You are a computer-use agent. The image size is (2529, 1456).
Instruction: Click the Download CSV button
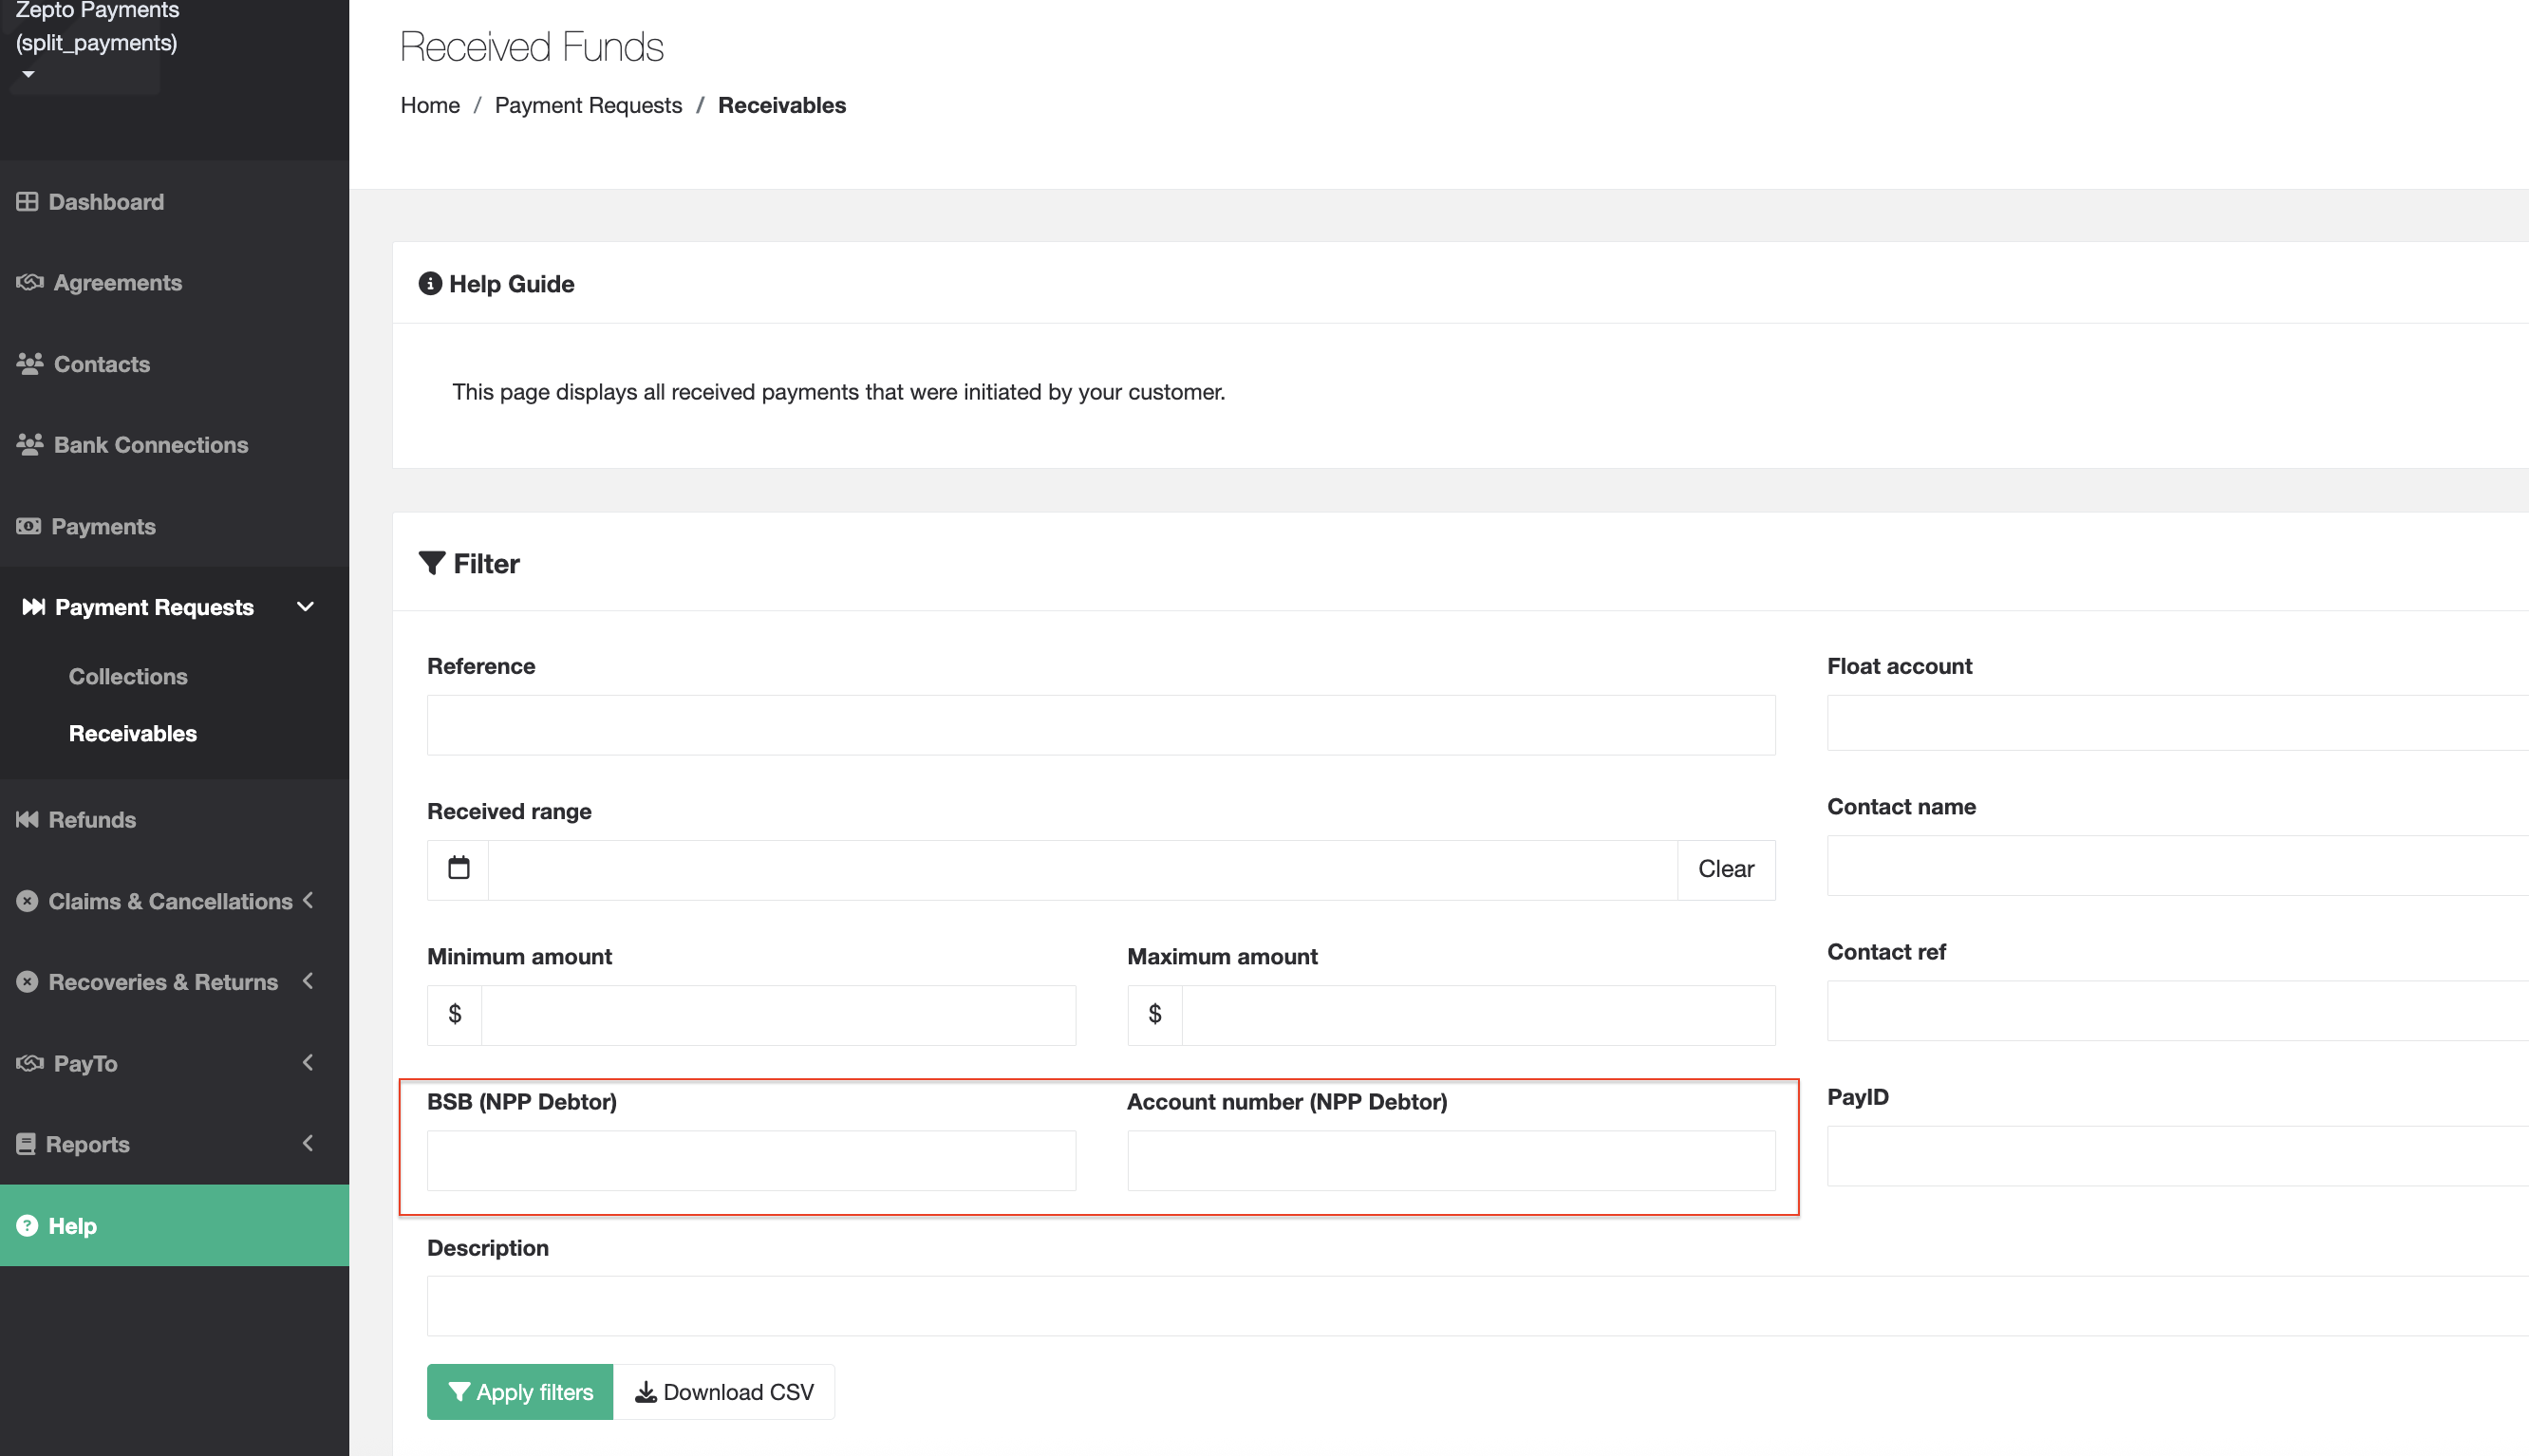tap(724, 1392)
